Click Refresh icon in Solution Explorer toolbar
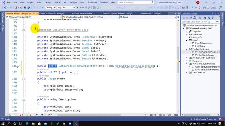The width and height of the screenshot is (225, 126). (209, 18)
